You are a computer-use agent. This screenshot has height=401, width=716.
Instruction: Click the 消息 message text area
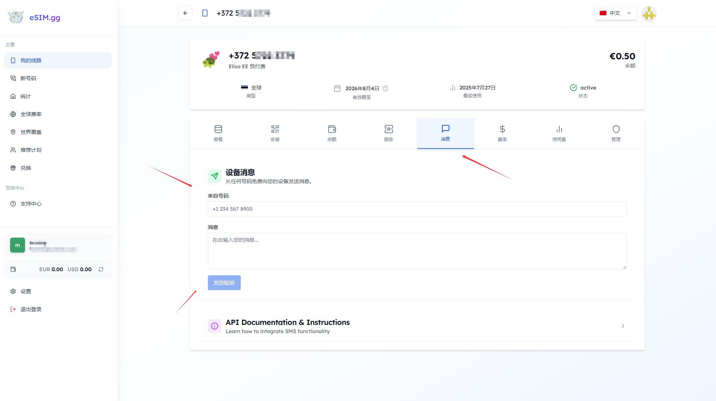coord(417,251)
